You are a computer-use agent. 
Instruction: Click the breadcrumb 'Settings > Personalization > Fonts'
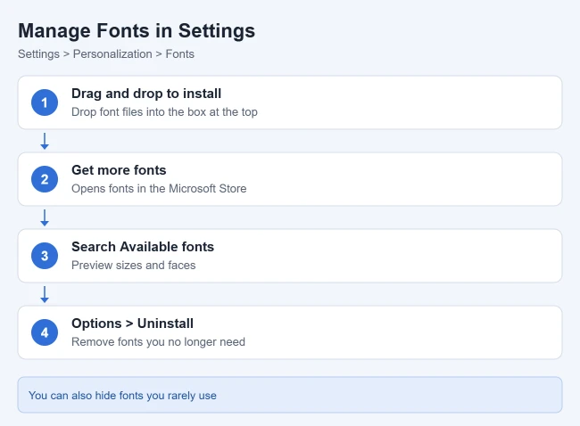pyautogui.click(x=106, y=54)
